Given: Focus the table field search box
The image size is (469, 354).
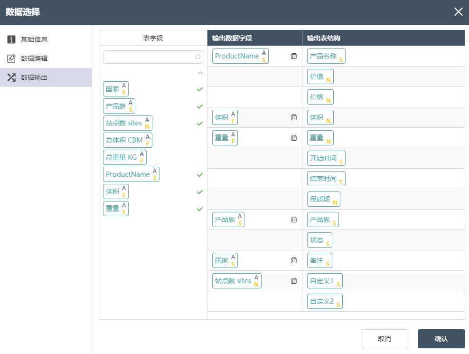Looking at the screenshot, I should point(153,57).
